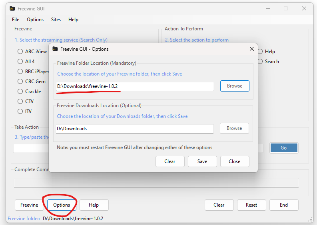Click the bottom Clear button in main window
Image resolution: width=317 pixels, height=225 pixels.
[219, 205]
